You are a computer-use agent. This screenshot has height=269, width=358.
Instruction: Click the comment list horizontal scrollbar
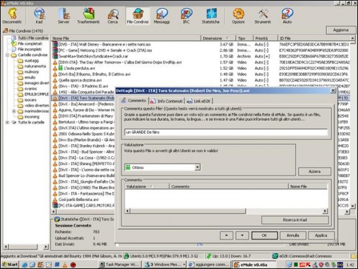(x=226, y=211)
